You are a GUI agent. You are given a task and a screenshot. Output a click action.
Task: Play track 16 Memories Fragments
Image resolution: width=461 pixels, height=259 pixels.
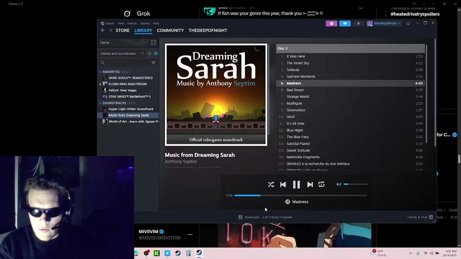[x=350, y=157]
